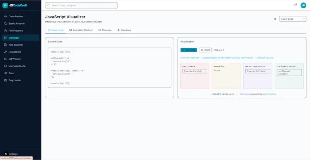
Task: Click the setTimeout Callback queue item
Action: 289,72
